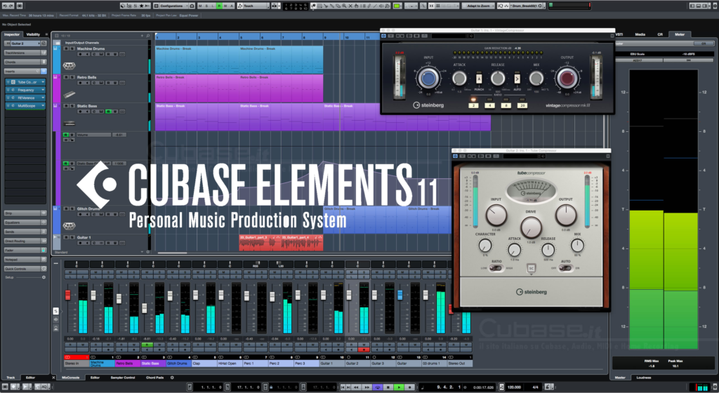Toggle the Punch button on Vintage Compressor
Image resolution: width=719 pixels, height=393 pixels.
point(479,81)
